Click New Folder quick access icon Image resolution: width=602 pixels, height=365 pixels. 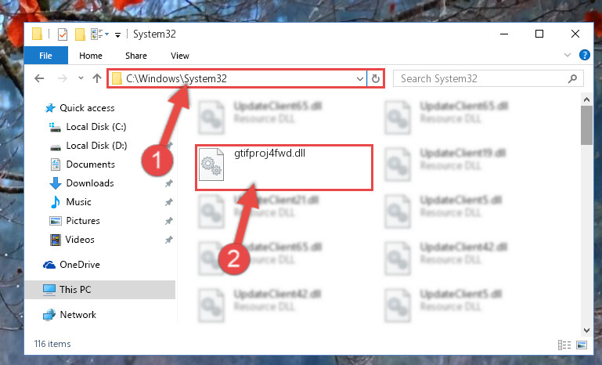click(x=80, y=34)
